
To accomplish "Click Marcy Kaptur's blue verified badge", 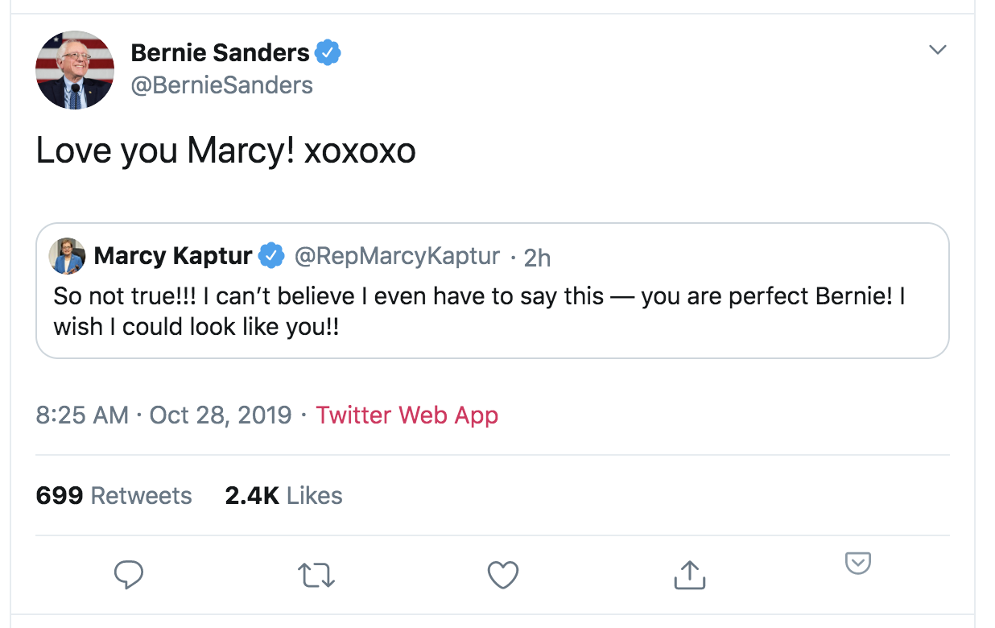I will pos(272,256).
